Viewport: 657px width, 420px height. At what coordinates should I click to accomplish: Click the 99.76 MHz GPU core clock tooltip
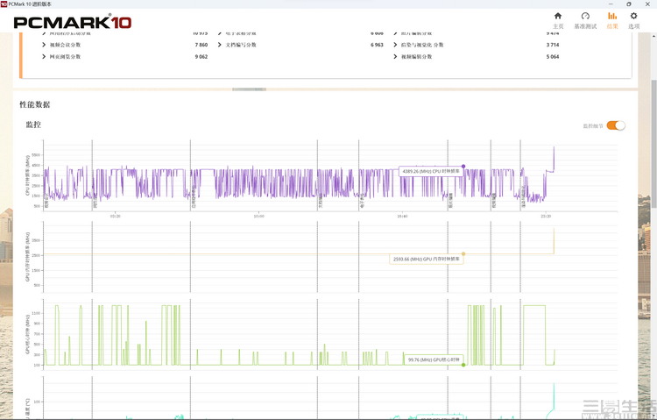tap(434, 360)
